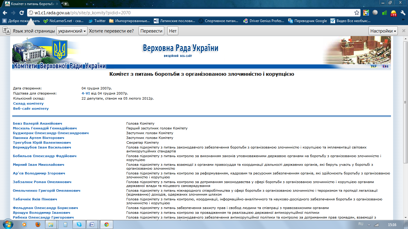Open Skype from the taskbar
Screen dimensions: 408x229
tap(79, 225)
